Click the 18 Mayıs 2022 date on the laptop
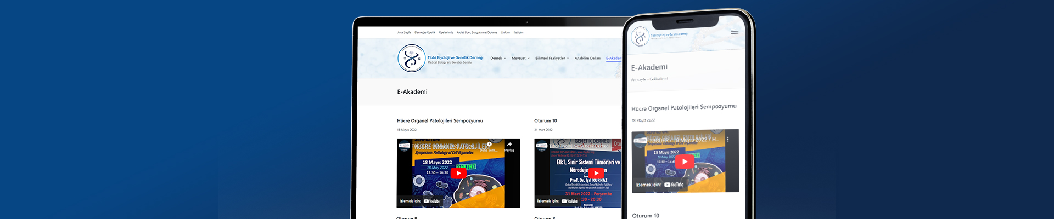1054x219 pixels. tap(407, 130)
